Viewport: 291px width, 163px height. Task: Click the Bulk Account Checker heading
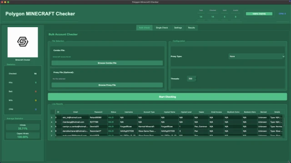63,34
